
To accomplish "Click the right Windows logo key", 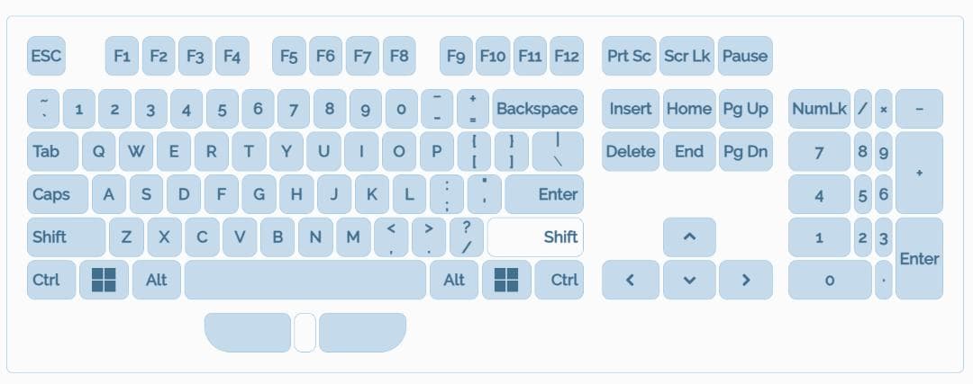I will (506, 280).
